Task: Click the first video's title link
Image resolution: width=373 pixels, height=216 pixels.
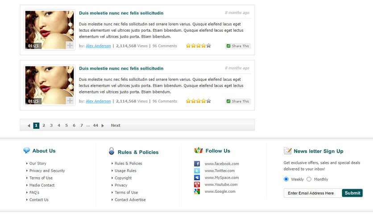Action: tap(121, 13)
